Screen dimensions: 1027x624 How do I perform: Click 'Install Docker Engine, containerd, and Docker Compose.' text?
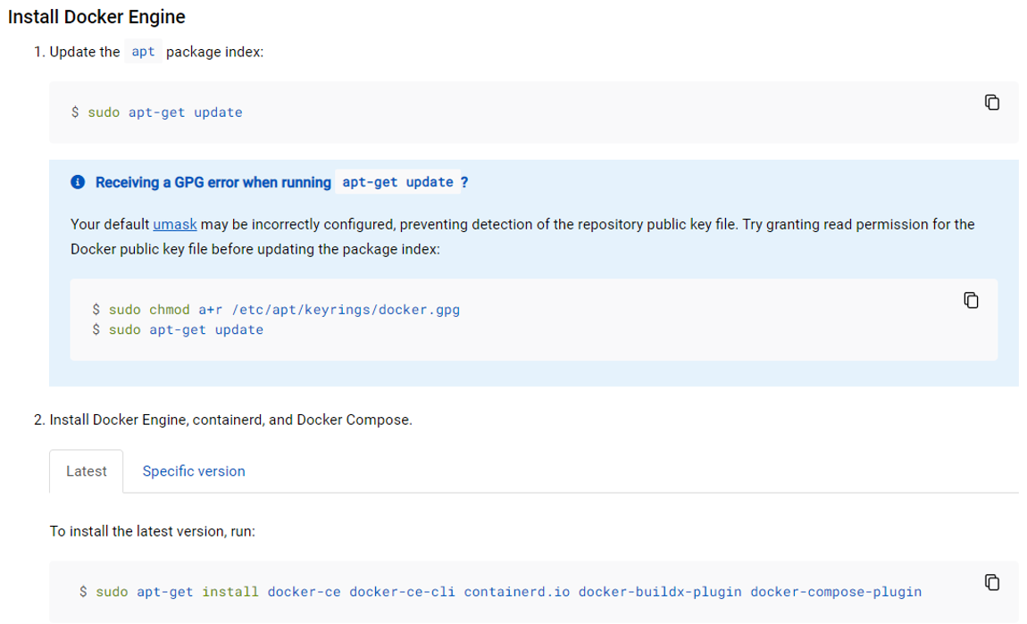point(230,420)
